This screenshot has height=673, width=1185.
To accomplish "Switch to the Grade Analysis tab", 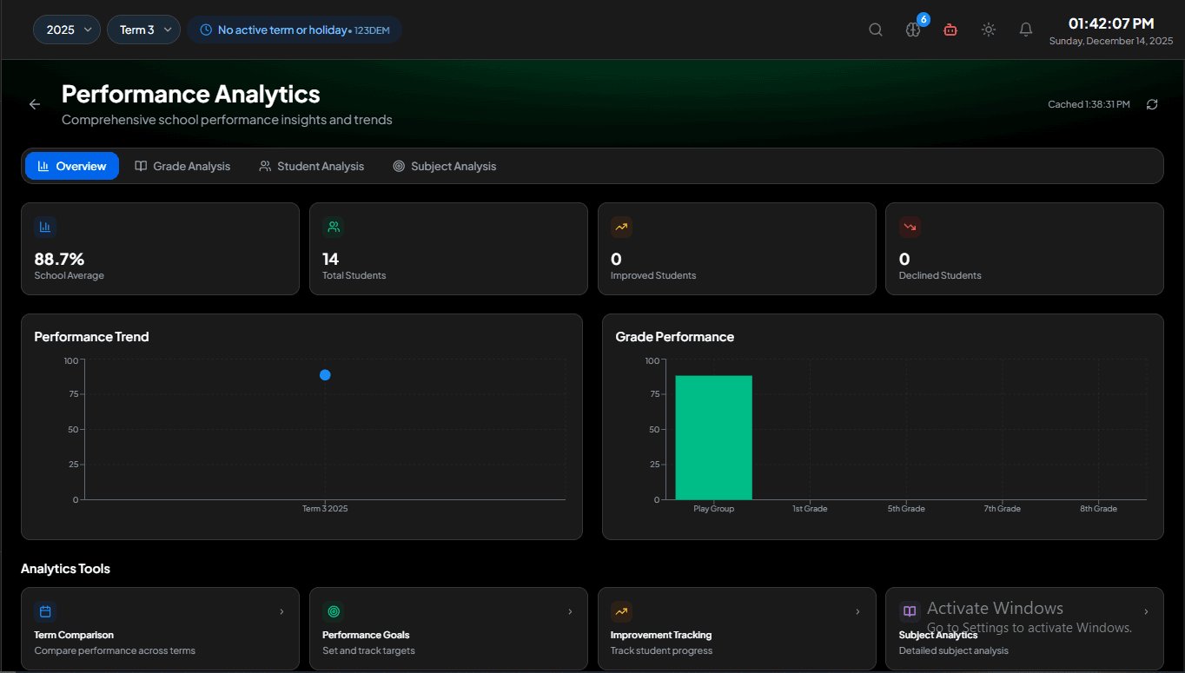I will click(182, 166).
